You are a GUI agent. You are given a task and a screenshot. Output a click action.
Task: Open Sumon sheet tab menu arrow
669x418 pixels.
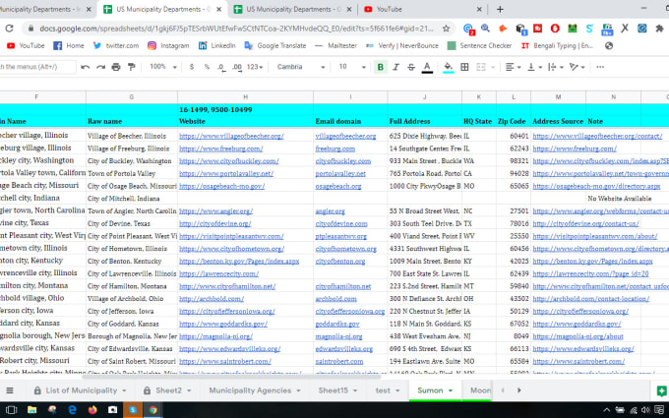point(451,390)
